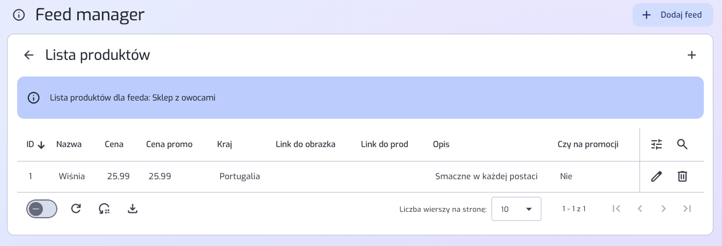Click the refresh-with-settings icon next to reload
The image size is (722, 246).
point(105,209)
